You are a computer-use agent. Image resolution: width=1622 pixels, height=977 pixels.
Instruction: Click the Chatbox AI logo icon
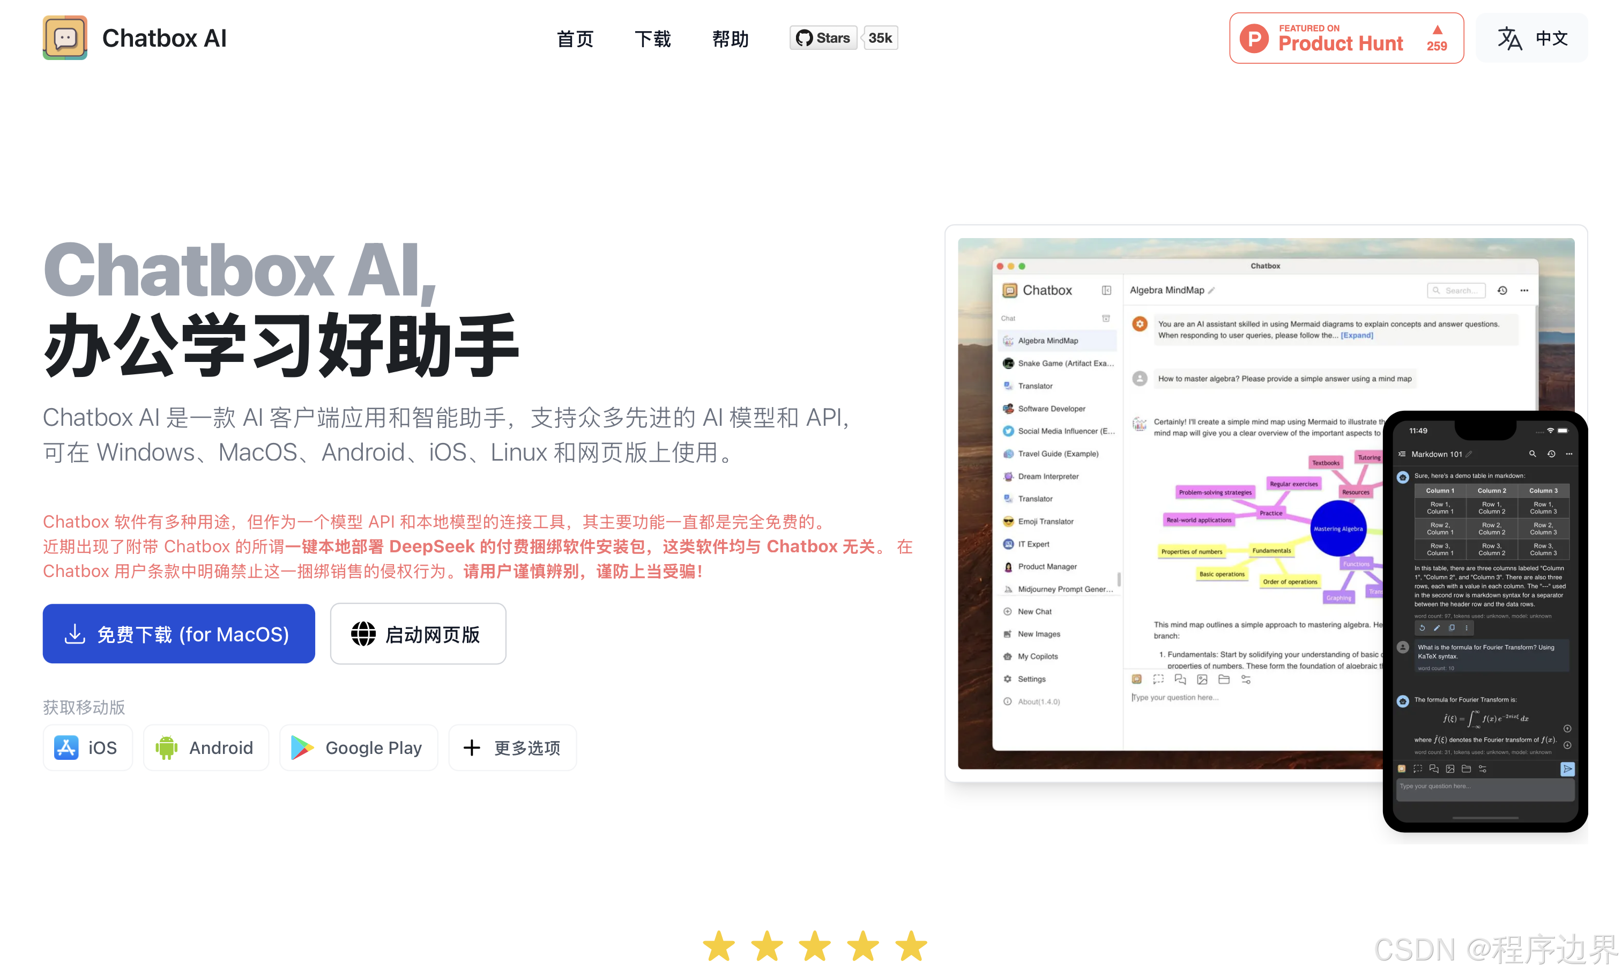tap(65, 38)
